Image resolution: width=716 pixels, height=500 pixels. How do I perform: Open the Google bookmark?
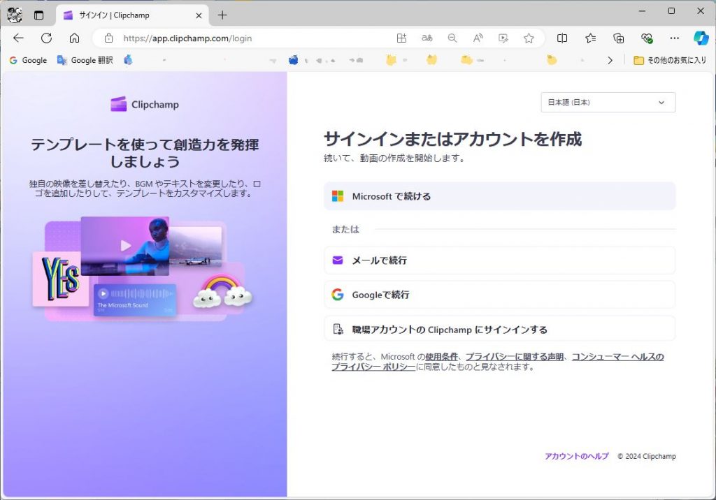click(x=28, y=60)
